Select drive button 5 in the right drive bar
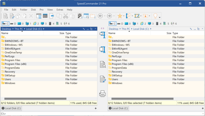This screenshot has width=205, height=116. (x=166, y=24)
